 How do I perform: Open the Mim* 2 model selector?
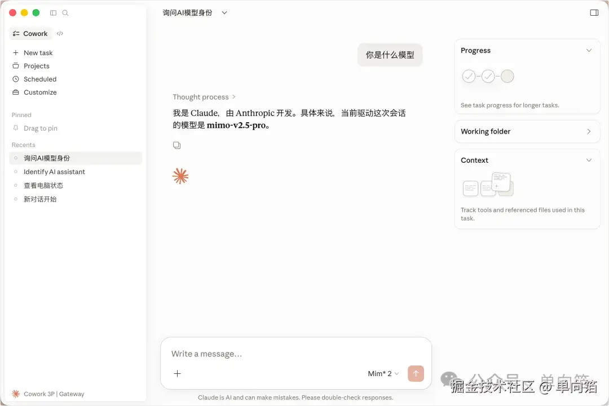pyautogui.click(x=383, y=373)
